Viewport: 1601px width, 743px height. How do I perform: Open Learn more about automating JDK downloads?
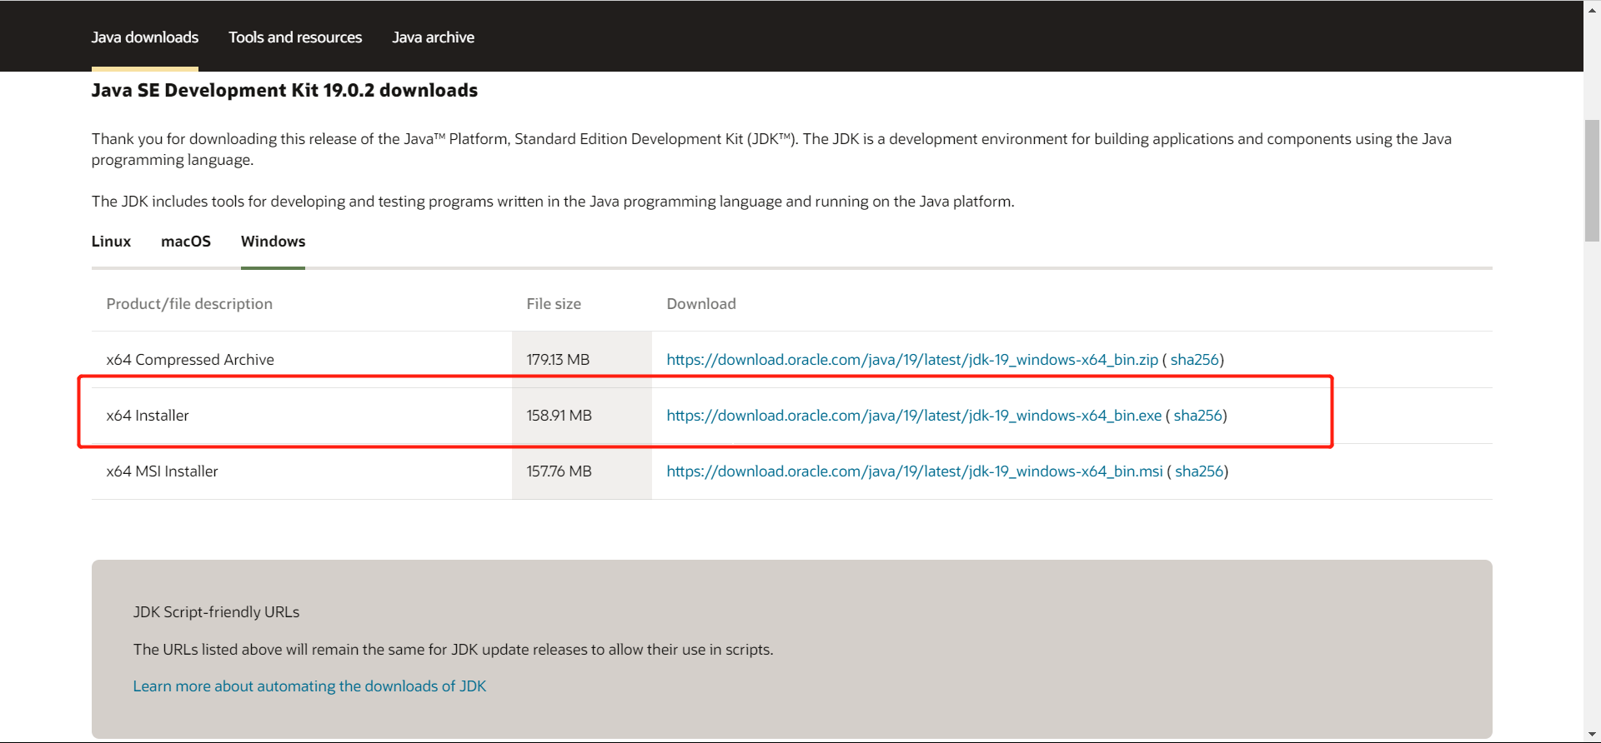309,686
